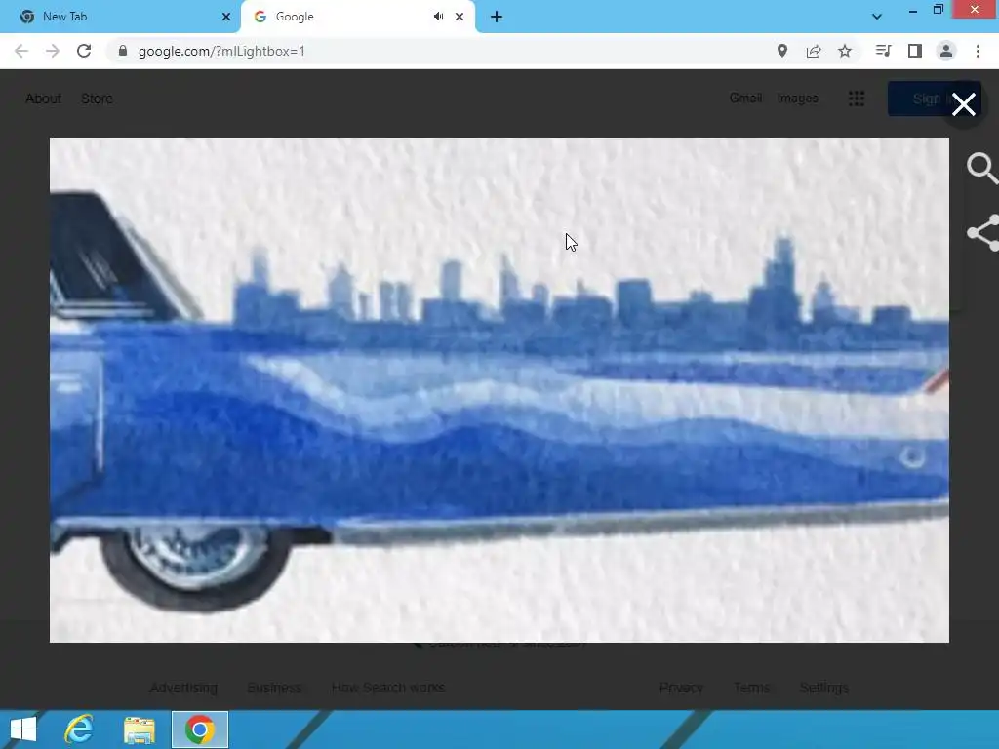
Task: Close the doodle lightbox with X
Action: click(963, 103)
